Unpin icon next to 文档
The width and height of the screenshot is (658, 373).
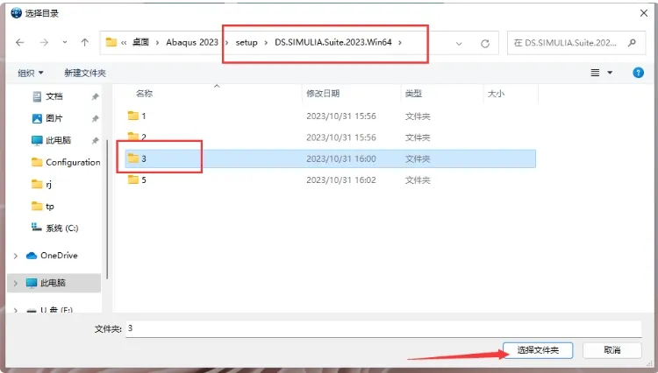click(96, 96)
